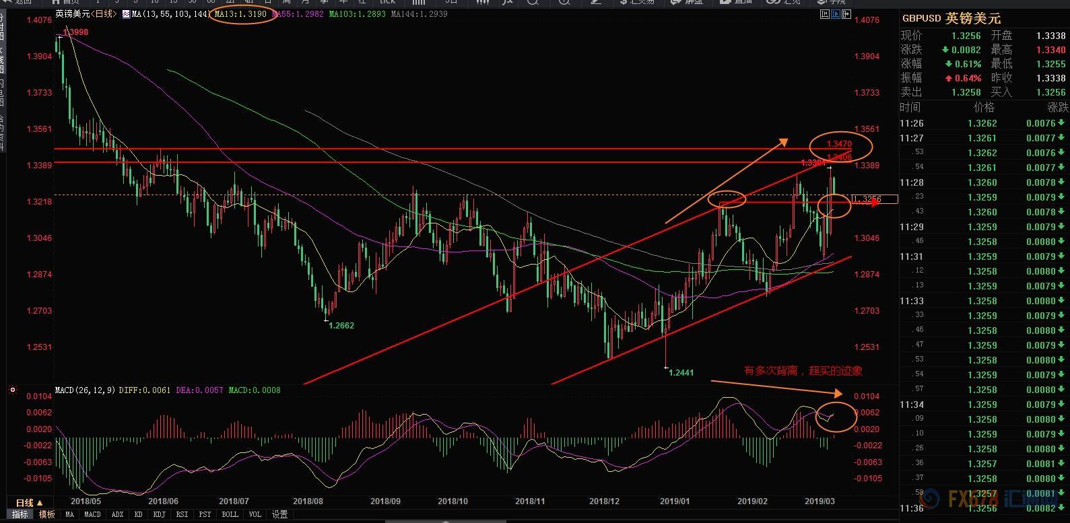Image resolution: width=1070 pixels, height=523 pixels.
Task: Click the 11:34 tick row
Action: 984,405
